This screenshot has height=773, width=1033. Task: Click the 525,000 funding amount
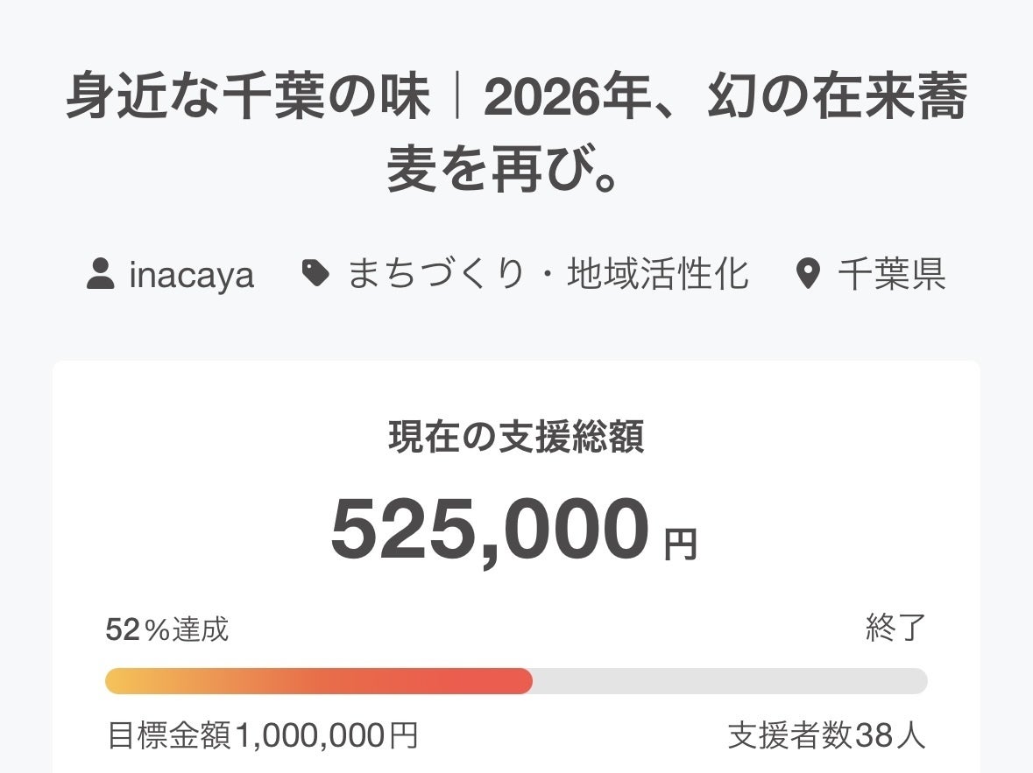tap(490, 531)
